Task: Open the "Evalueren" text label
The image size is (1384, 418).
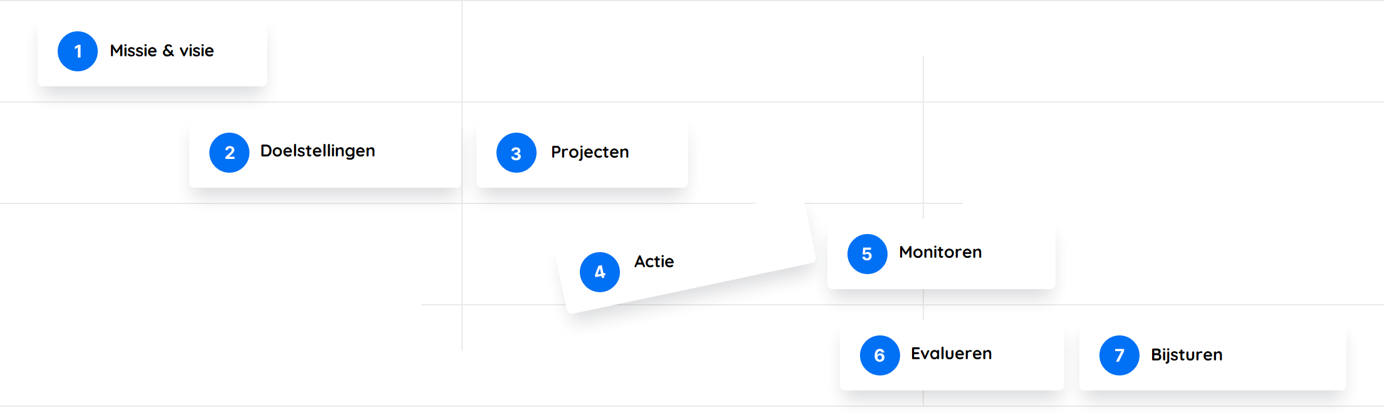Action: 951,354
